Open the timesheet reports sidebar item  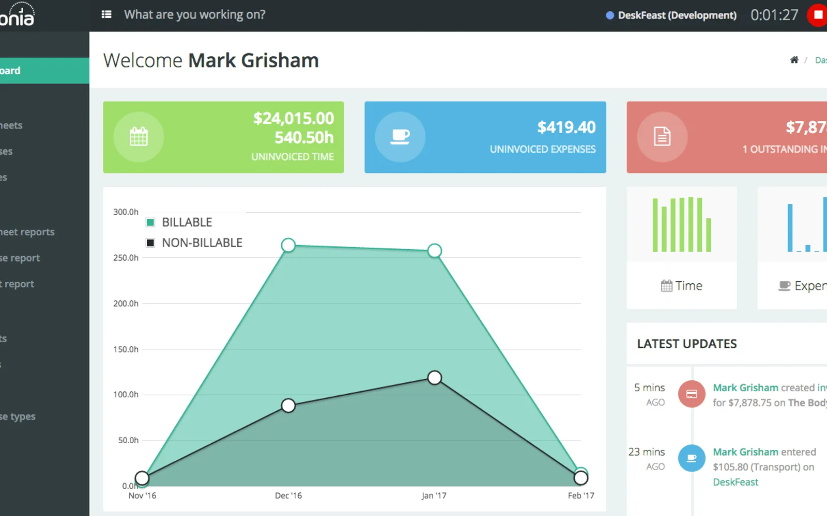pyautogui.click(x=27, y=232)
